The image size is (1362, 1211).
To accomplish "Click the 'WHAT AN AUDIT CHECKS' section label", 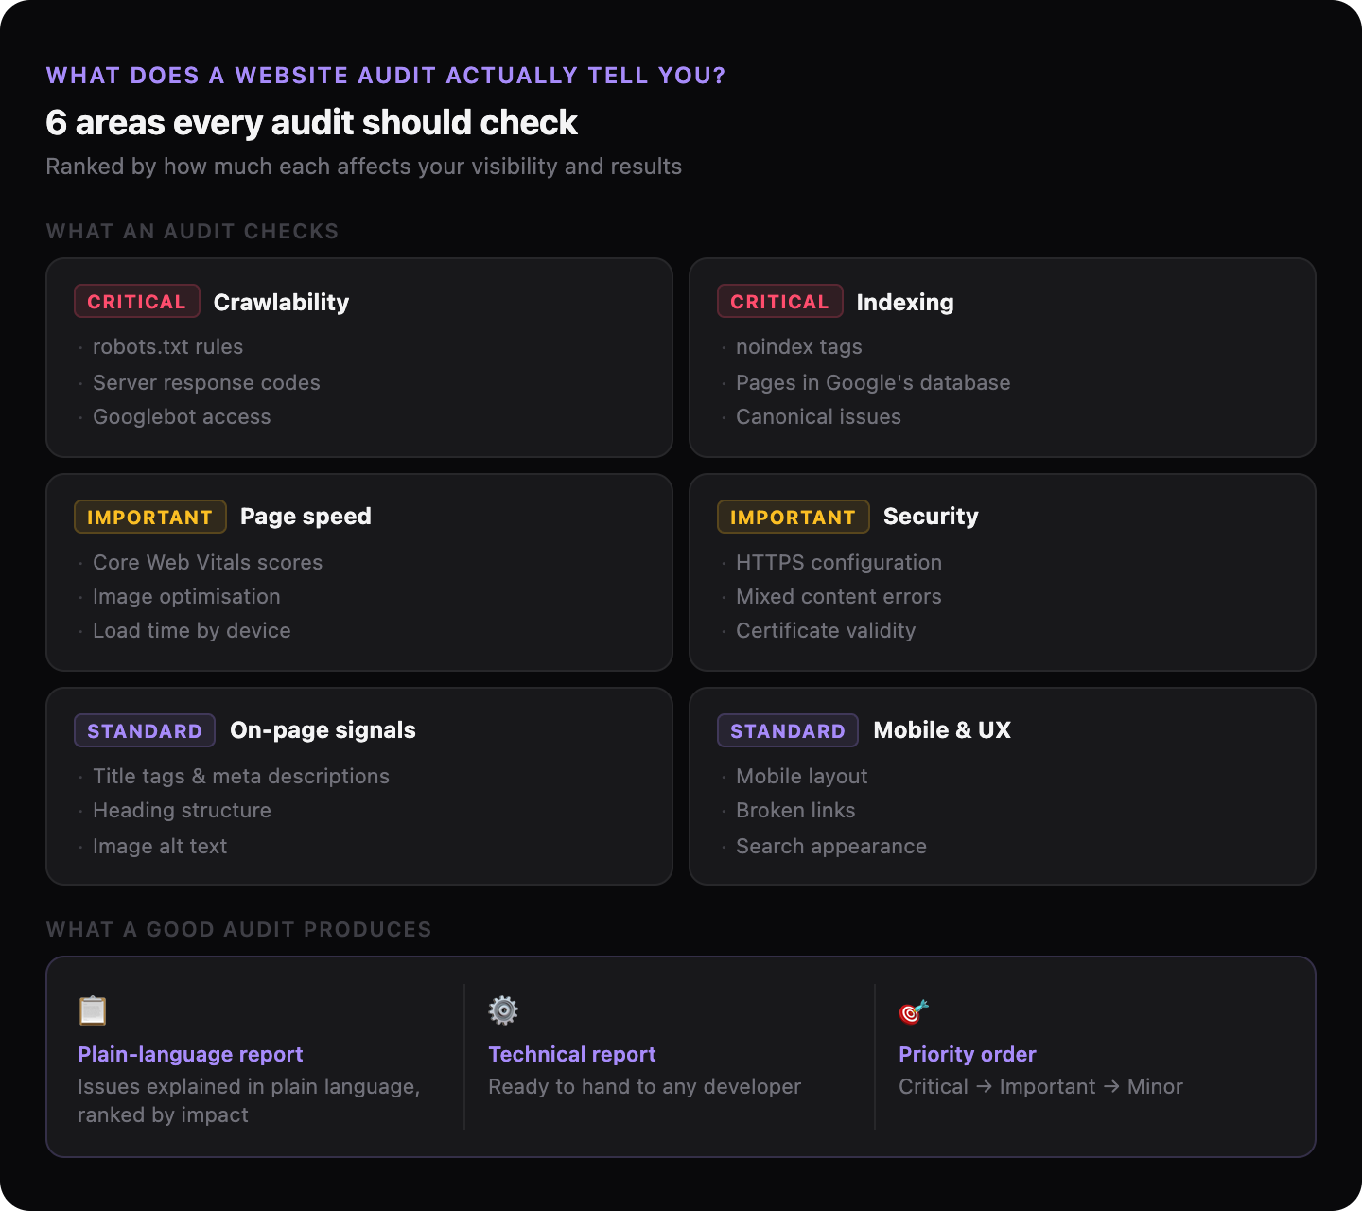I will tap(192, 232).
